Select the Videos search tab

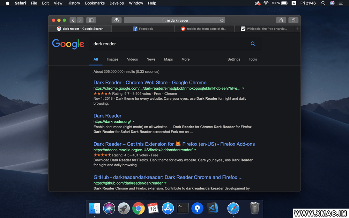click(x=132, y=59)
